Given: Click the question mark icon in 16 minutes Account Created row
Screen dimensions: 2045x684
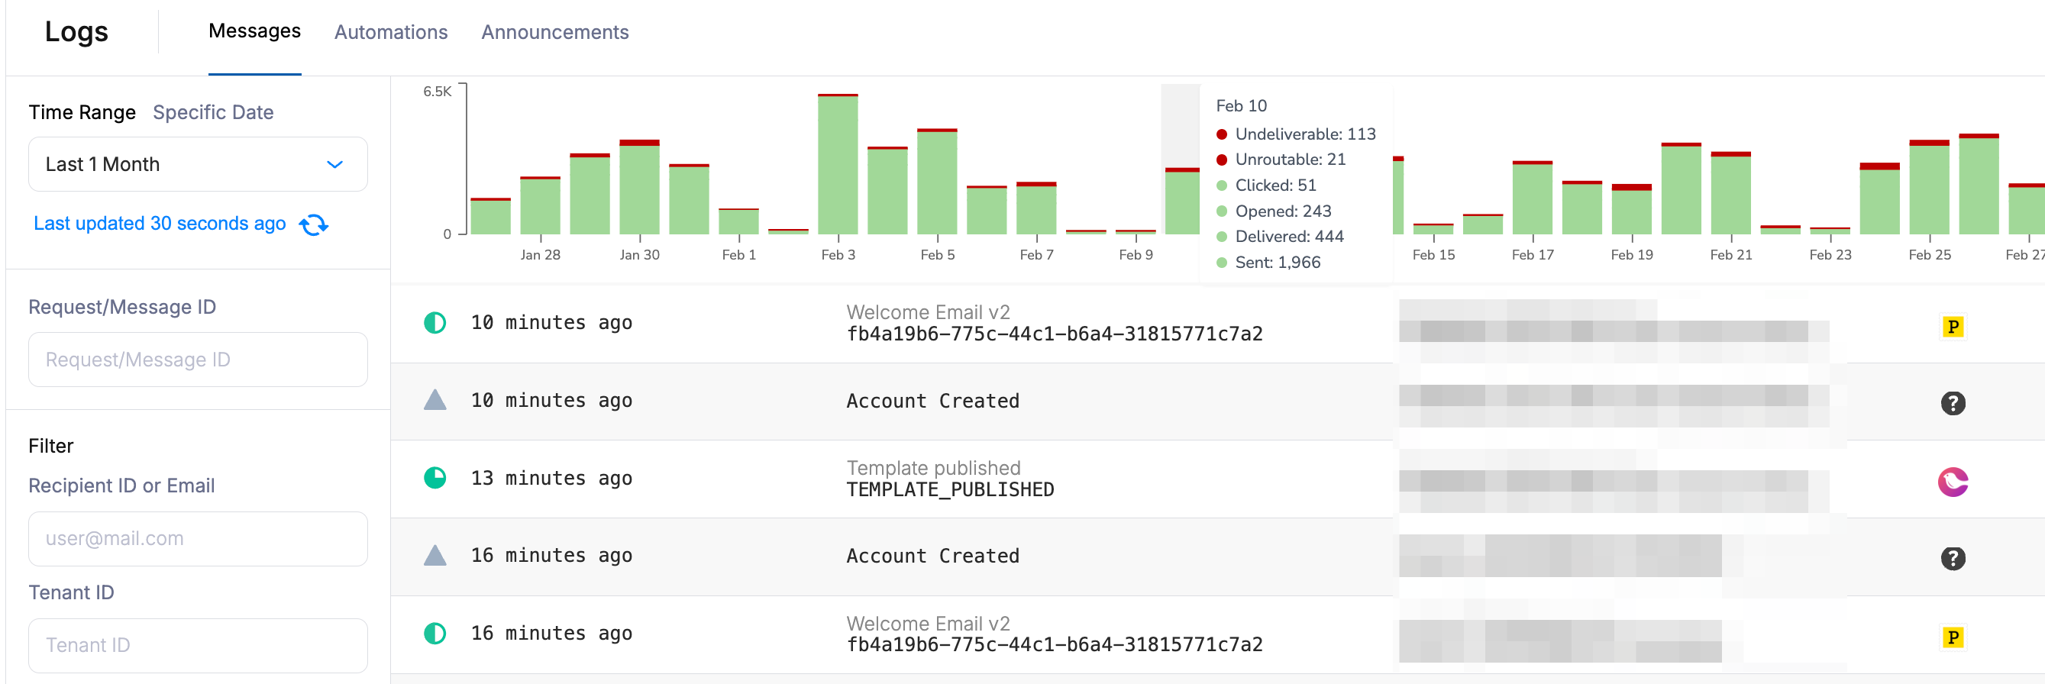Looking at the screenshot, I should 1953,559.
